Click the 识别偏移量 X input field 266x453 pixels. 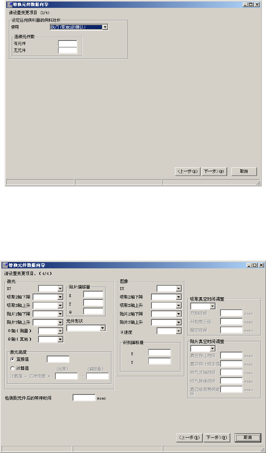pyautogui.click(x=160, y=353)
